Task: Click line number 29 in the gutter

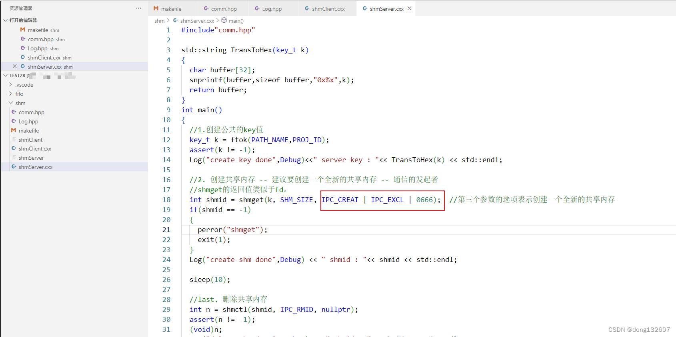Action: pos(166,309)
